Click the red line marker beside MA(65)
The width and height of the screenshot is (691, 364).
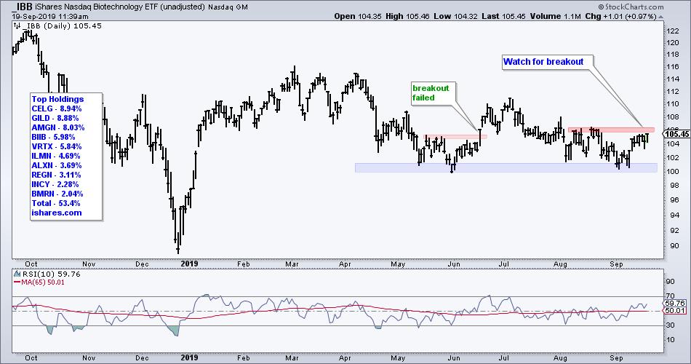[17, 282]
